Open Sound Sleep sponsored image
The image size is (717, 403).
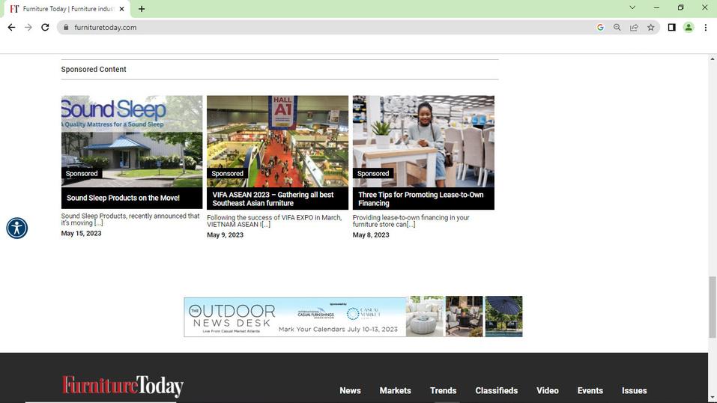coord(132,142)
